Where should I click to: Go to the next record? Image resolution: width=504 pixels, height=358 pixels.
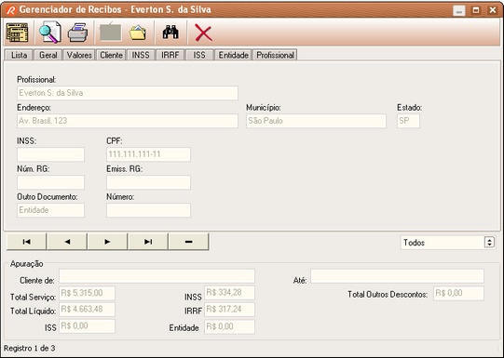pos(107,242)
